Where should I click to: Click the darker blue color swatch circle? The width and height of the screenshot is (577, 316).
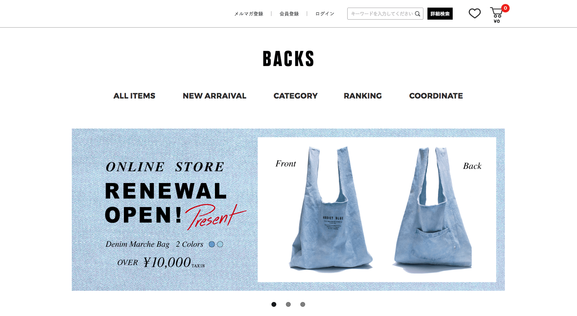click(212, 244)
